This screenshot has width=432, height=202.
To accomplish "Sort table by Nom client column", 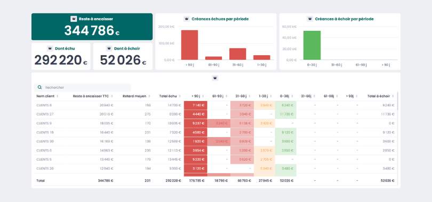I will click(x=47, y=96).
